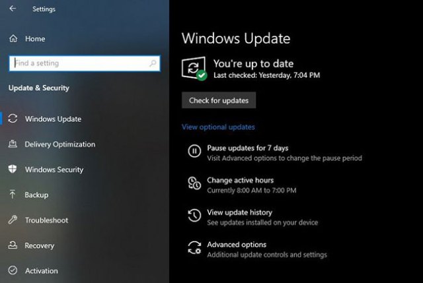Viewport: 423px width, 283px height.
Task: Open Advanced options text link
Action: [x=237, y=245]
